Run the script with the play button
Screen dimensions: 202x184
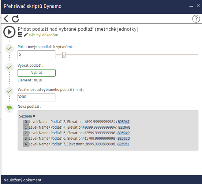coord(10,32)
